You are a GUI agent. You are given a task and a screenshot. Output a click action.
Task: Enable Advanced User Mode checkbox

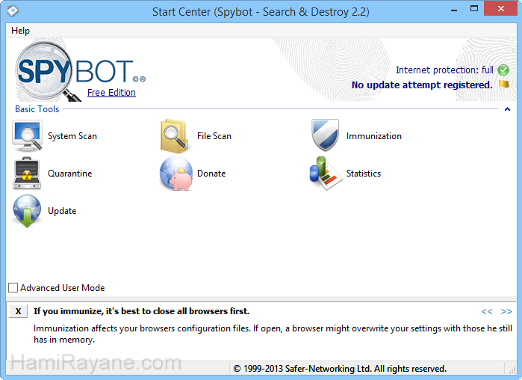tap(13, 288)
